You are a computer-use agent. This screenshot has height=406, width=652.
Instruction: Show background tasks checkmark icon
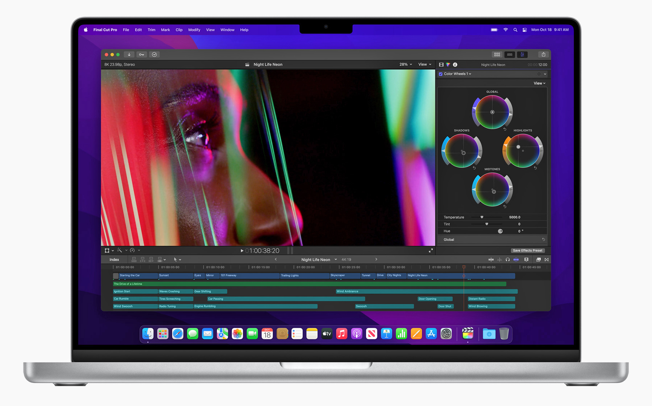[154, 55]
